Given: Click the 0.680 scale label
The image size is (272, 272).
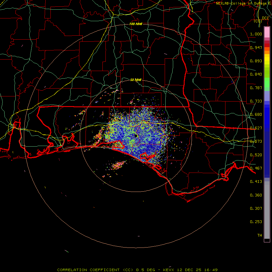Looking at the screenshot, I should [x=256, y=115].
